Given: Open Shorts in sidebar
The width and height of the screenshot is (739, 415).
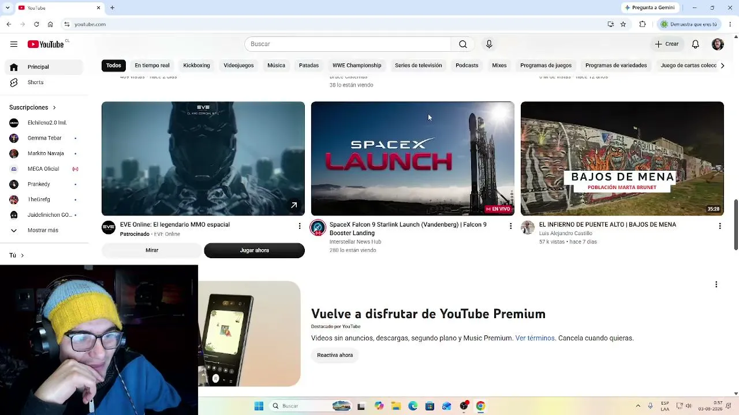Looking at the screenshot, I should click(43, 82).
